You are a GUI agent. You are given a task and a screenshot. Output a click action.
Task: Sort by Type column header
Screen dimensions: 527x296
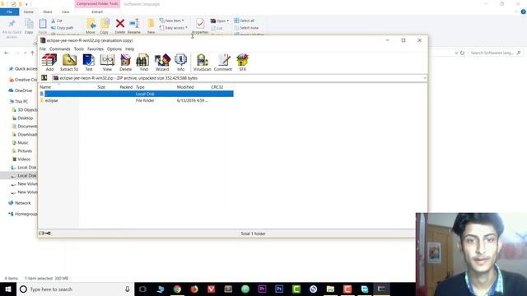click(x=140, y=87)
